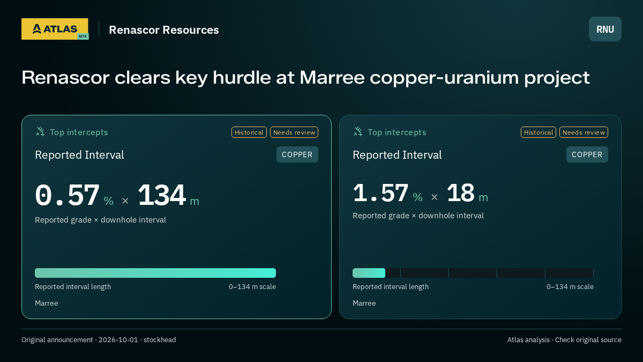The width and height of the screenshot is (643, 362).
Task: Click 'Reported Interval' title on the 1.57% card
Action: (397, 155)
